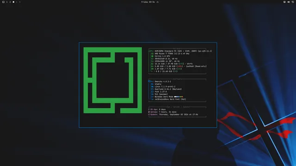Switch to workspace 2
This screenshot has height=166, width=296.
tap(10, 2)
